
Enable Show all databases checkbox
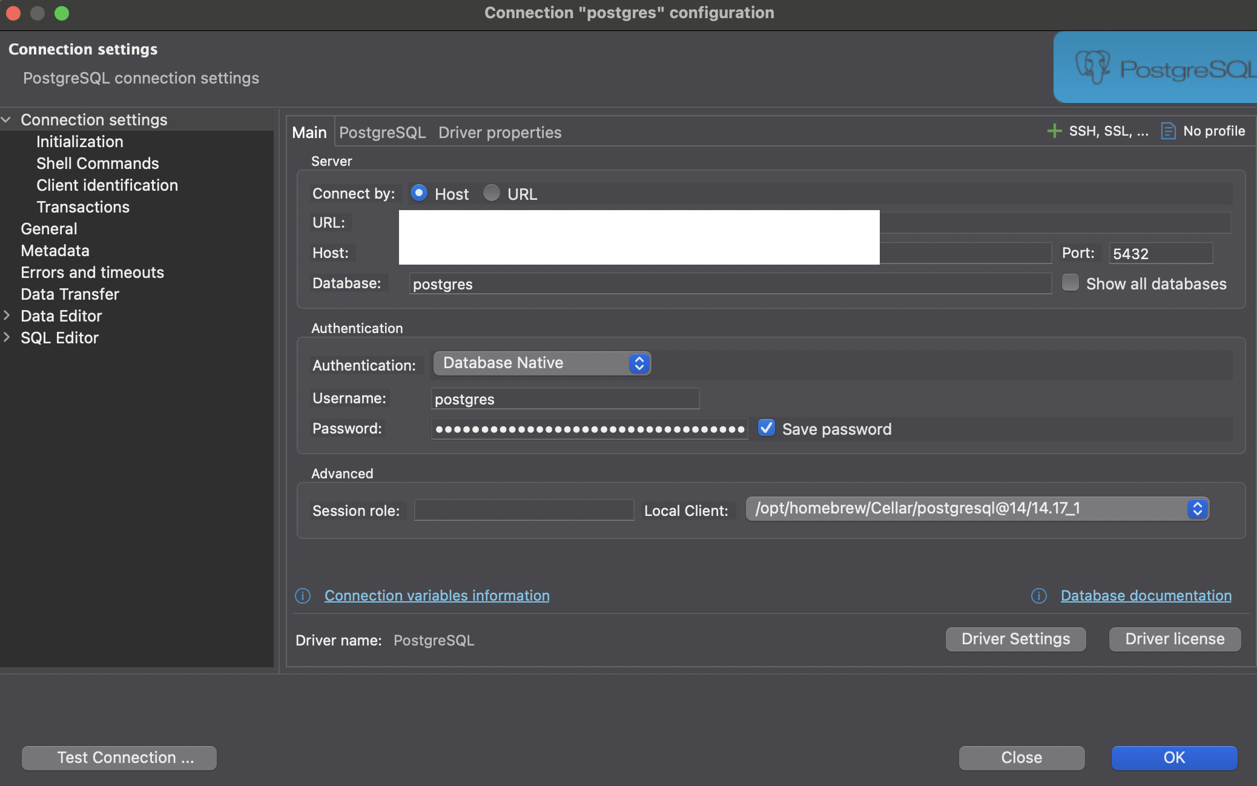1071,283
